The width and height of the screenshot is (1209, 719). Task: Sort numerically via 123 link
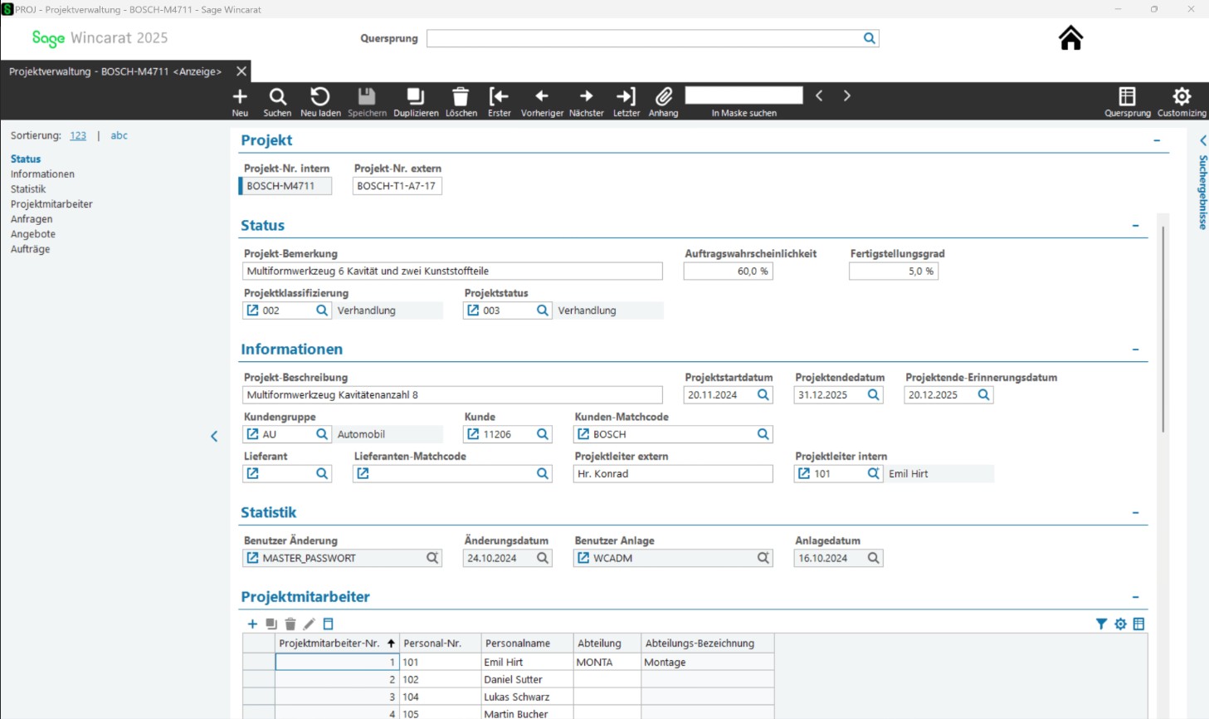click(x=78, y=135)
